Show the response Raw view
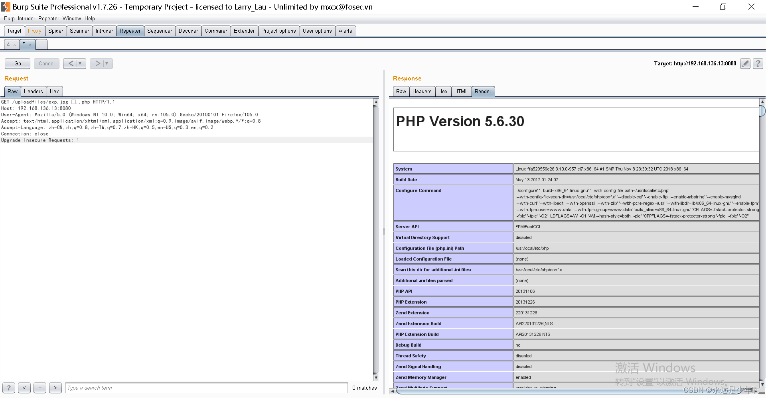Image resolution: width=766 pixels, height=398 pixels. tap(401, 91)
